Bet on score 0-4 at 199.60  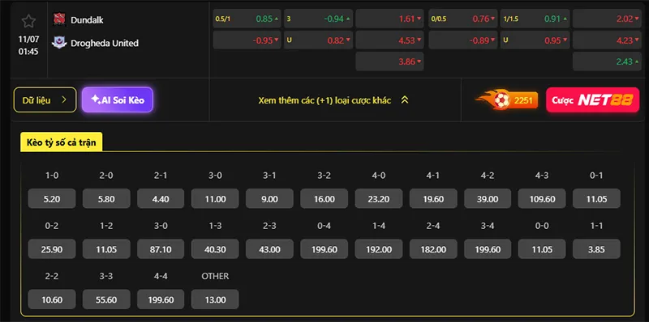click(324, 249)
